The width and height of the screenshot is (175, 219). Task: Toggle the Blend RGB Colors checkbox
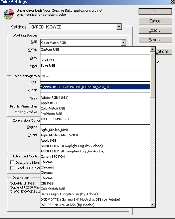tap(12, 168)
